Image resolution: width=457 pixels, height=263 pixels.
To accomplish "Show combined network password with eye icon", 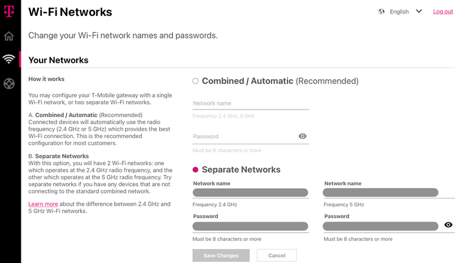I will pos(302,136).
